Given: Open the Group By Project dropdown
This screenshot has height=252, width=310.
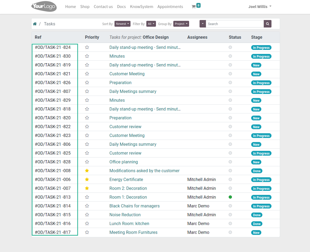Looking at the screenshot, I should [181, 24].
